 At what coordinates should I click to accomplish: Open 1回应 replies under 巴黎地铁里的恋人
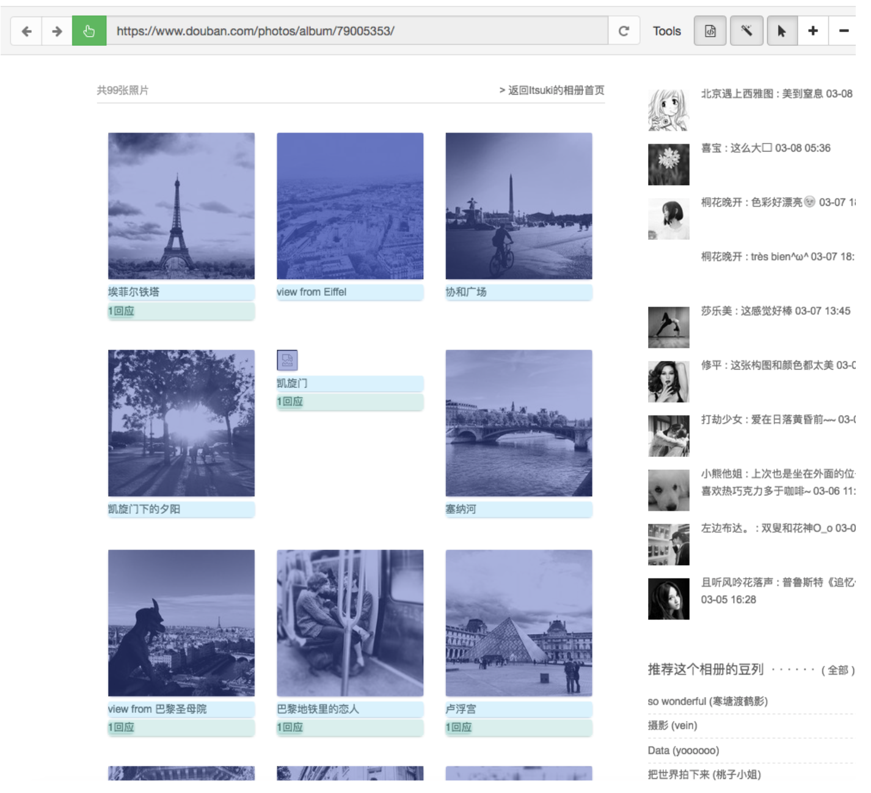point(290,727)
